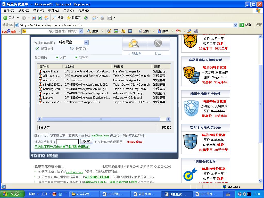The width and height of the screenshot is (264, 198).
Task: Go to Home page icon
Action: coord(46,18)
